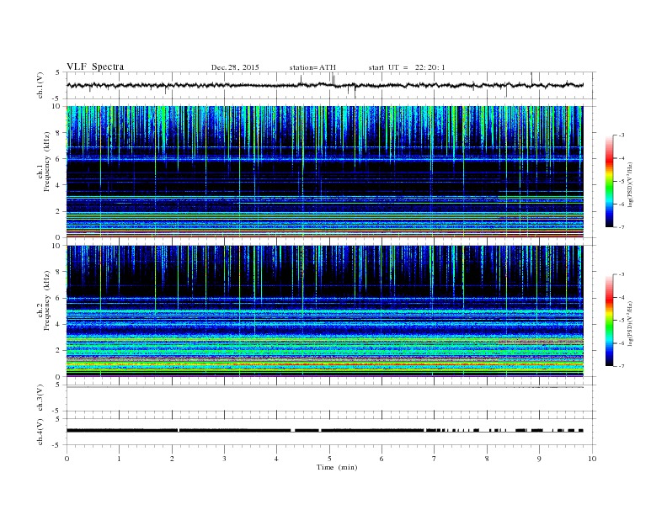Select the date text "Dec. 28, 2015"
Viewport: 667px width, 515px height.
(235, 67)
